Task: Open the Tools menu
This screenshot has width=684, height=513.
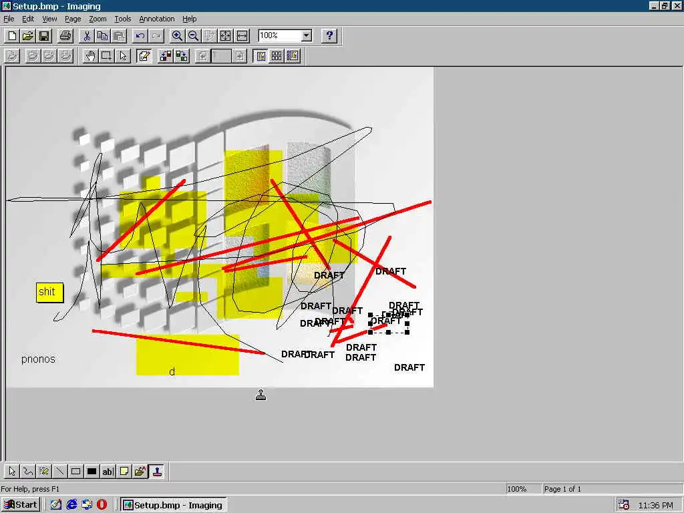Action: coord(123,19)
